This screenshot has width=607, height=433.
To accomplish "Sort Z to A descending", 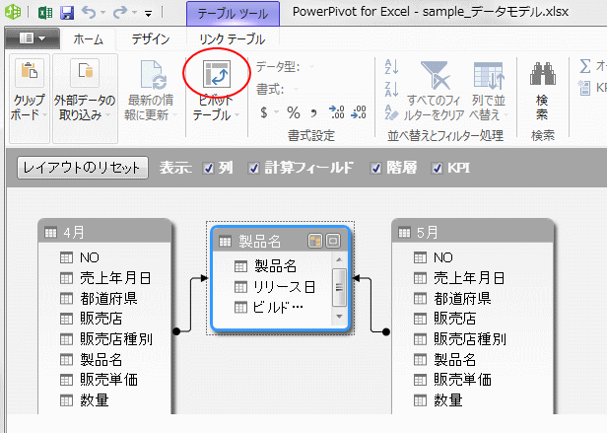I will [x=391, y=89].
